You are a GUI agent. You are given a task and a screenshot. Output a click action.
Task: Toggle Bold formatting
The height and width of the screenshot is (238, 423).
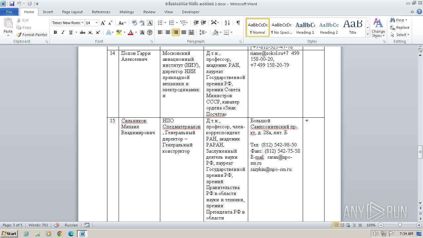pos(55,32)
